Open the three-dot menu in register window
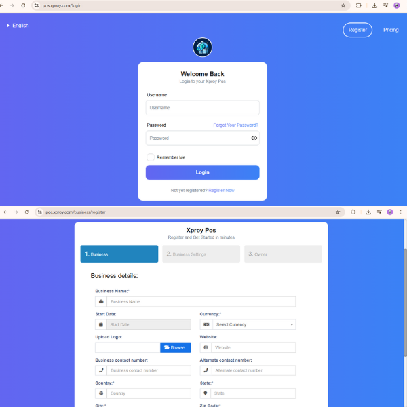This screenshot has width=407, height=407. point(400,212)
